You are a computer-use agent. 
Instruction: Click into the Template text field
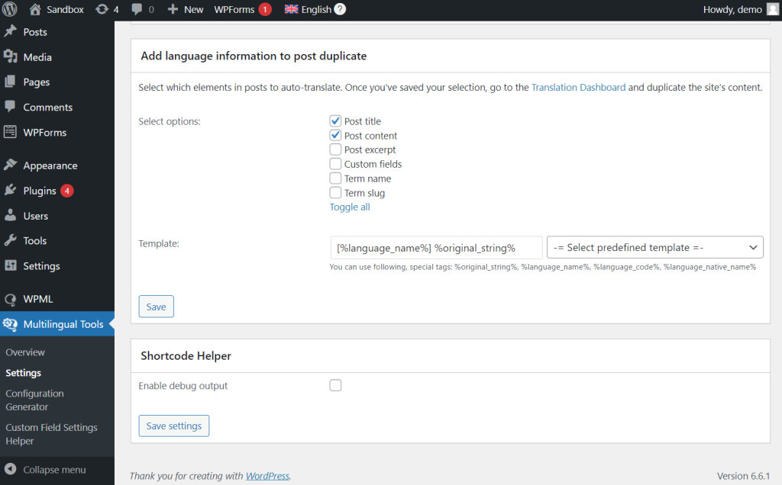click(436, 247)
